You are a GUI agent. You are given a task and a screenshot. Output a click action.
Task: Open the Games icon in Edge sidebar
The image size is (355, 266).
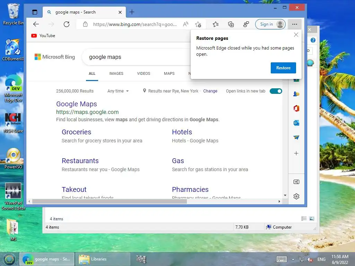[296, 94]
